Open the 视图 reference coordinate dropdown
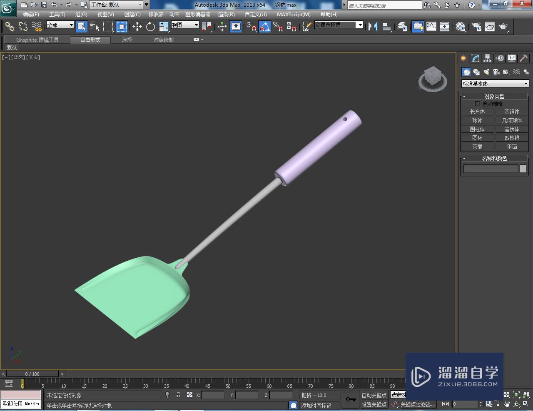The image size is (533, 411). 185,25
